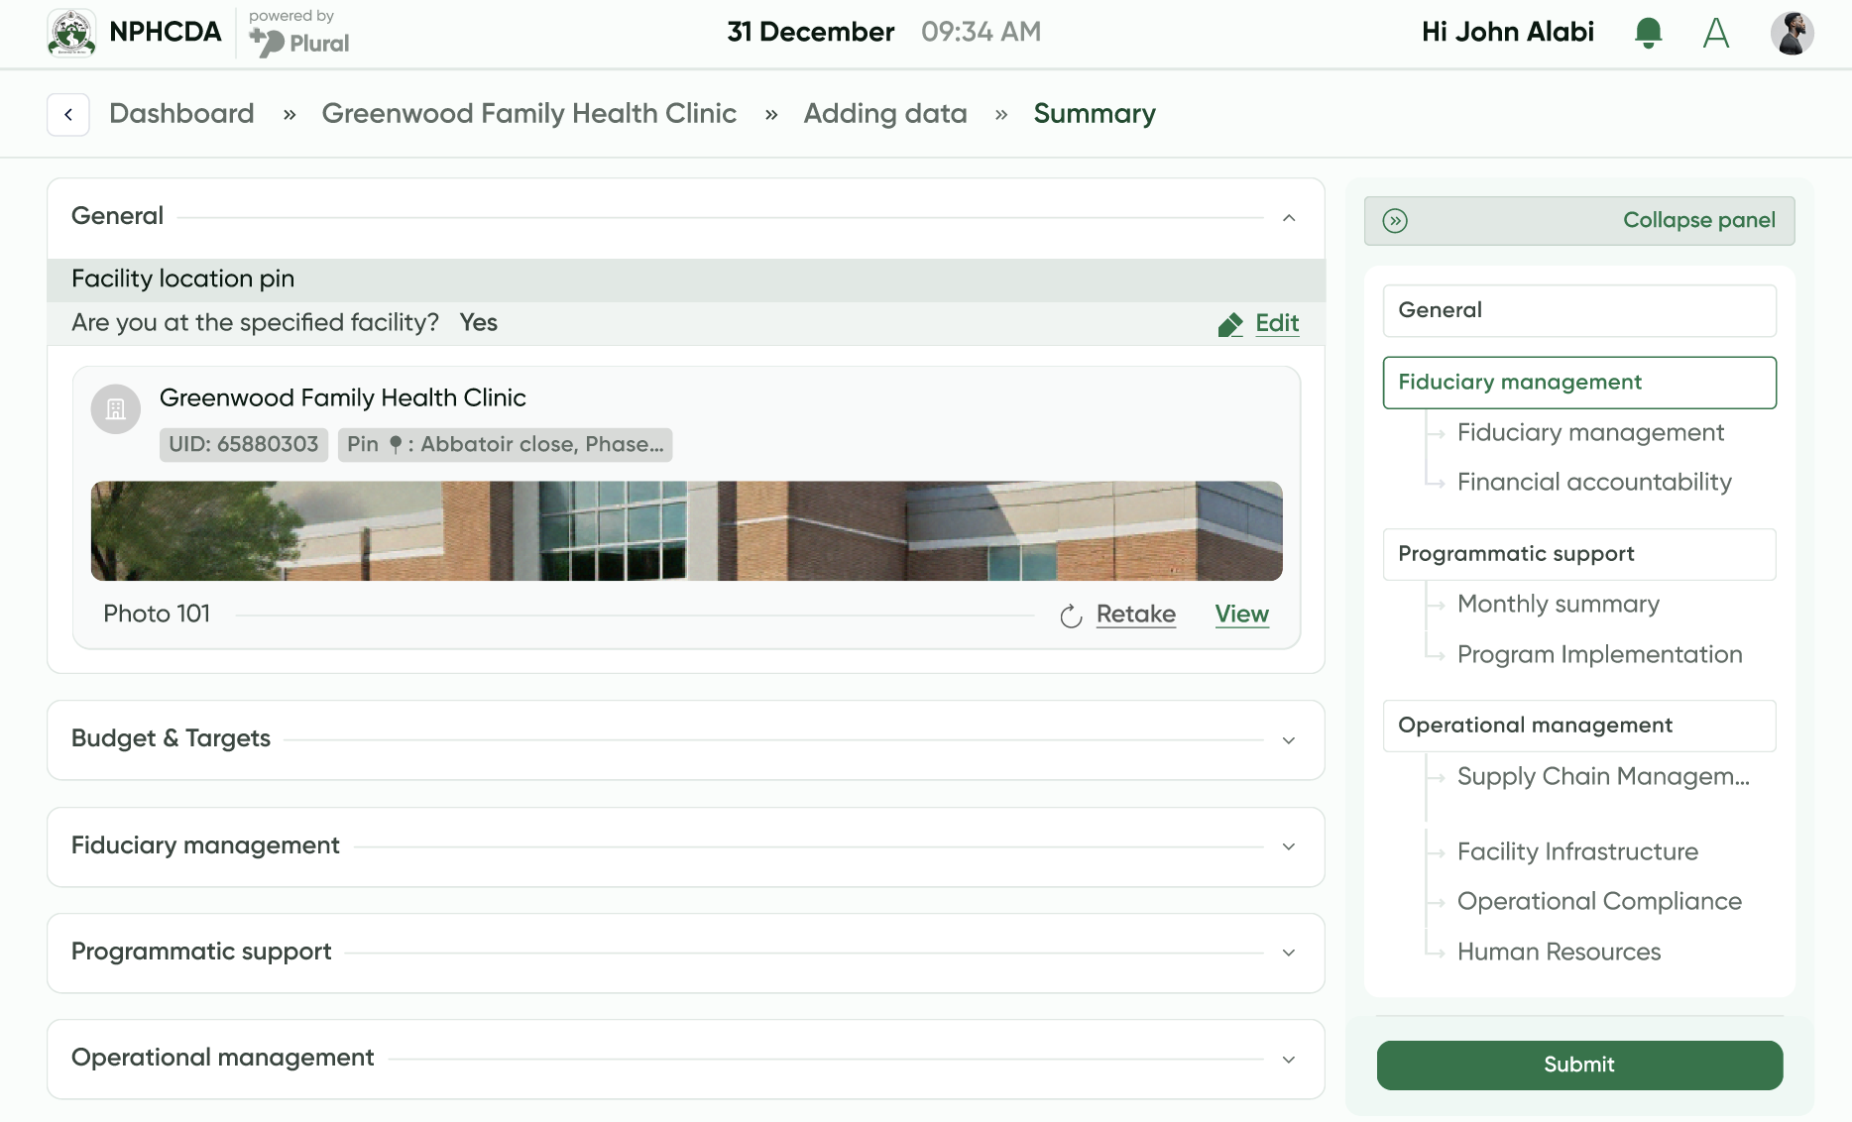The width and height of the screenshot is (1852, 1122).
Task: Click the '31 December' date
Action: (x=810, y=33)
